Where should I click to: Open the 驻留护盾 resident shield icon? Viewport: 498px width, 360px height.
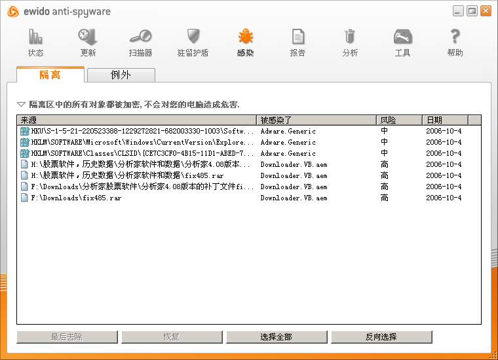(x=193, y=36)
